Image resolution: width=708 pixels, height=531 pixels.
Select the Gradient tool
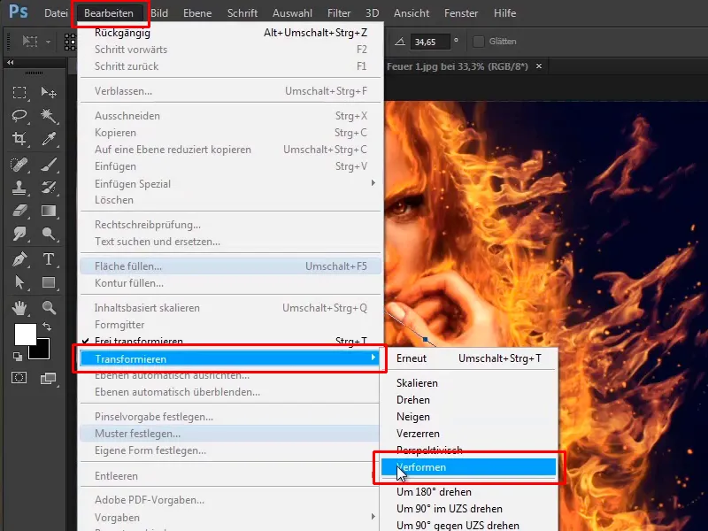[49, 211]
